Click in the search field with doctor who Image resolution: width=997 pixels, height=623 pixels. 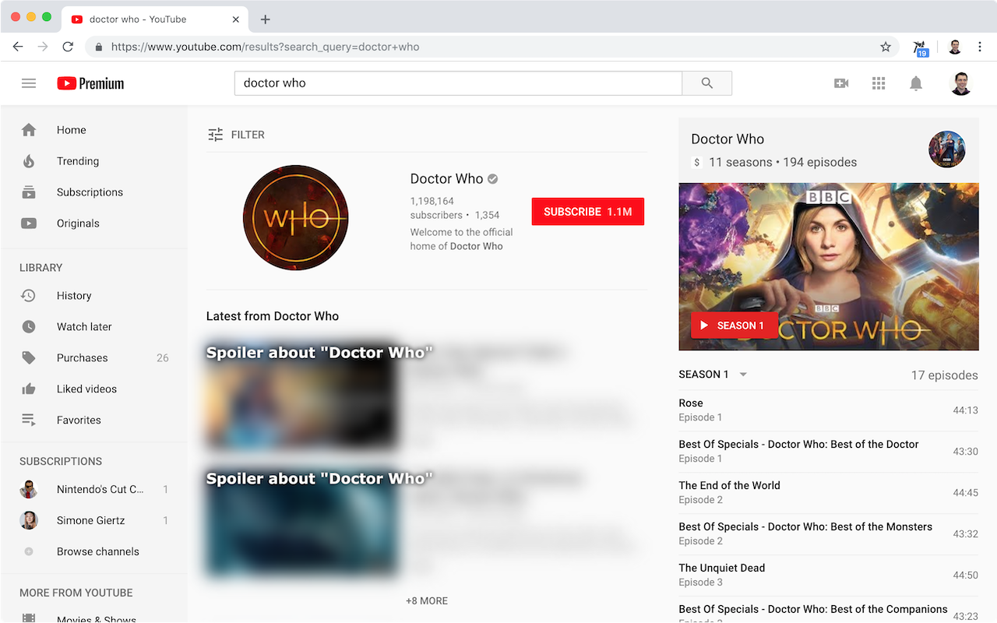coord(458,83)
